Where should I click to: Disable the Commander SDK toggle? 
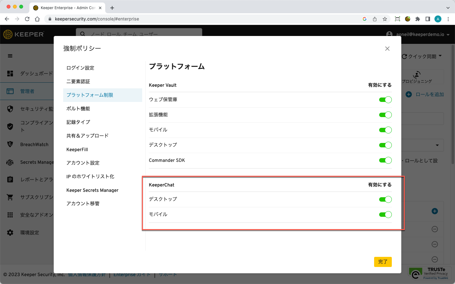tap(385, 160)
